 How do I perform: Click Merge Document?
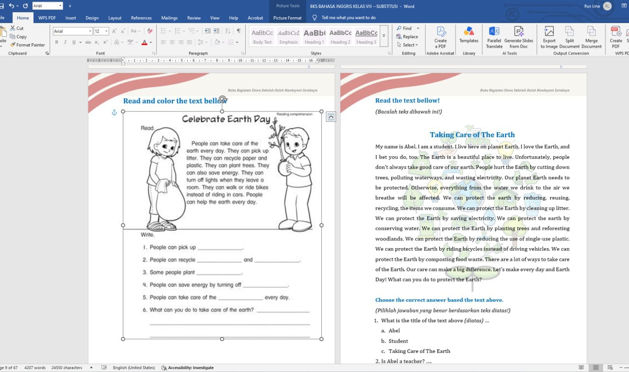click(x=591, y=37)
